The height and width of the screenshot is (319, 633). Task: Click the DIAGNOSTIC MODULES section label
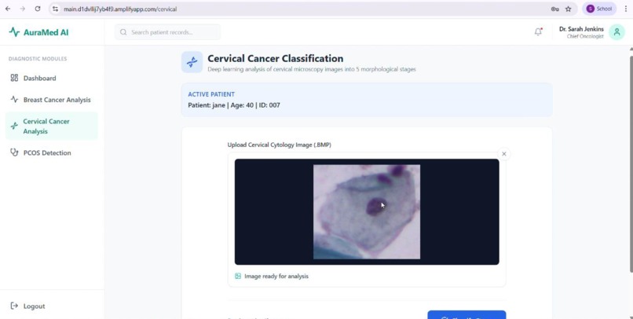(38, 59)
